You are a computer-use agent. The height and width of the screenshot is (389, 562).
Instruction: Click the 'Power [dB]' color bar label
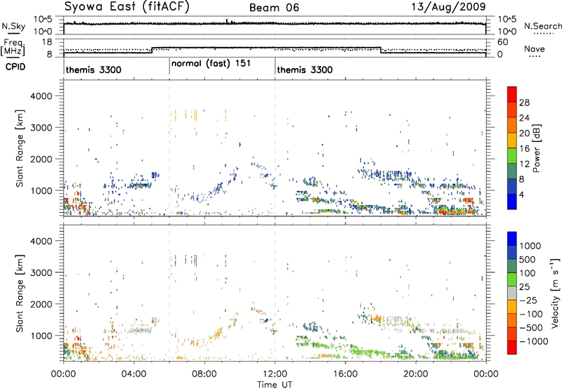pyautogui.click(x=536, y=148)
